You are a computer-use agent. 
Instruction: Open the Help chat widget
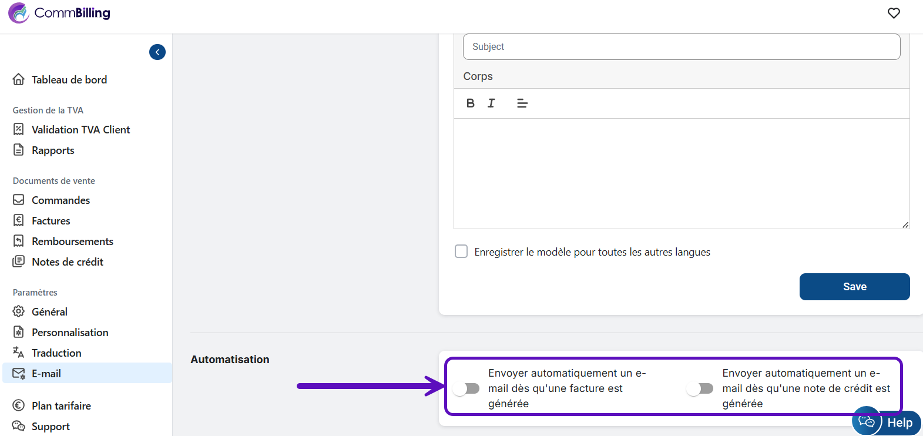tap(886, 422)
